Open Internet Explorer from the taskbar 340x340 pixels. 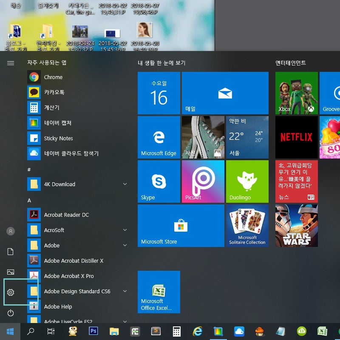(x=198, y=331)
